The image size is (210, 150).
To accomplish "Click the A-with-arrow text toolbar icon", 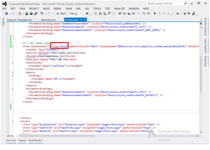I will pyautogui.click(x=133, y=13).
